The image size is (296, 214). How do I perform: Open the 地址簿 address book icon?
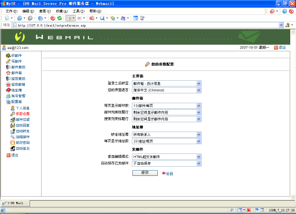(8, 90)
